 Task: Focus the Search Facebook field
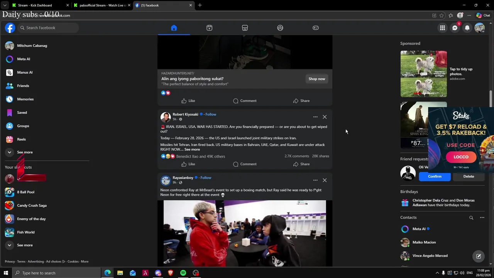point(48,28)
